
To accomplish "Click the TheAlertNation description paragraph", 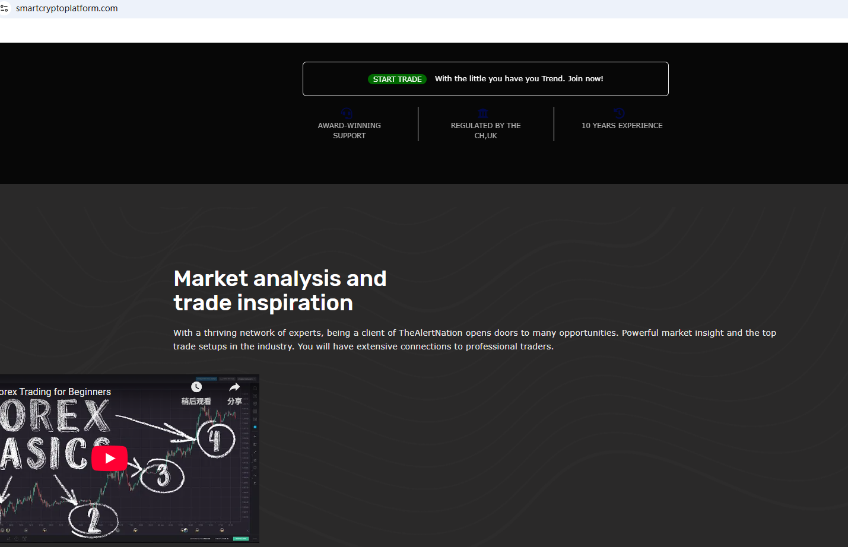I will tap(474, 339).
